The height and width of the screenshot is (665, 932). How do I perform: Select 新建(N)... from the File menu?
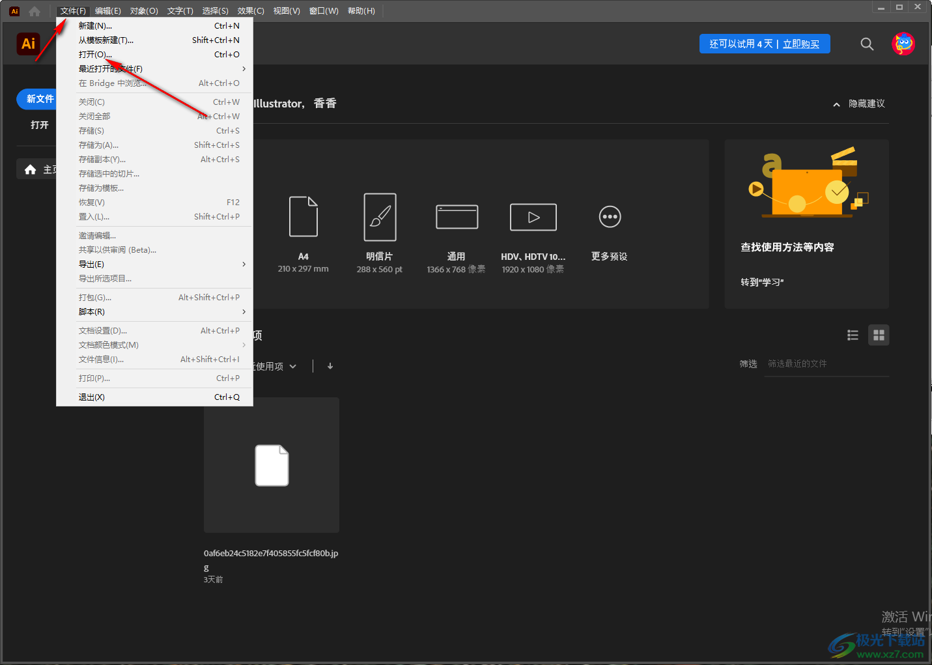pyautogui.click(x=155, y=25)
